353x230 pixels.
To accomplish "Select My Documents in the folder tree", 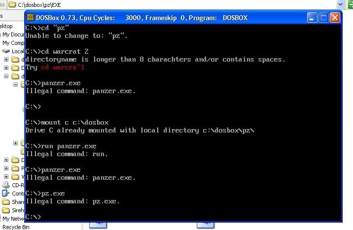I will click(13, 34).
